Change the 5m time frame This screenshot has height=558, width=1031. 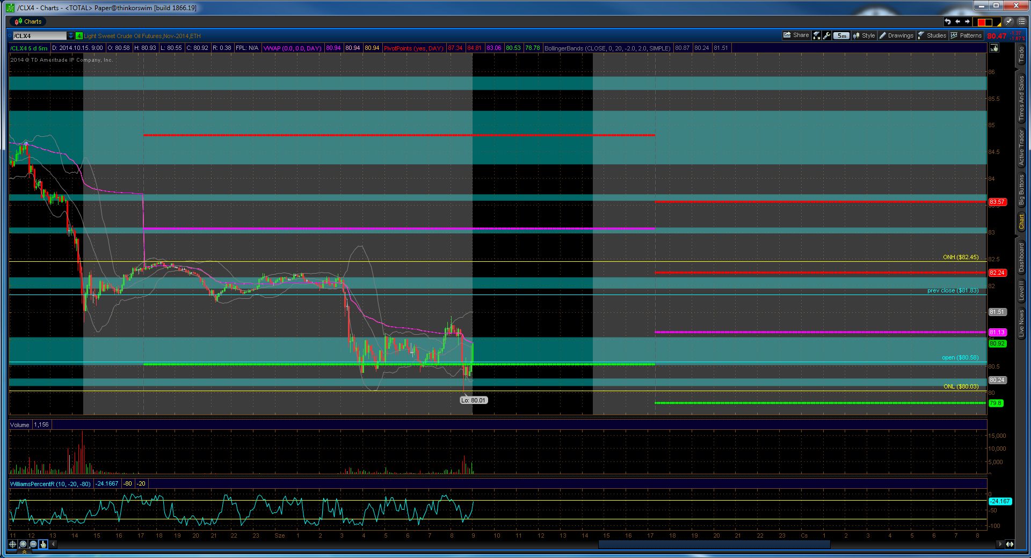click(x=841, y=36)
